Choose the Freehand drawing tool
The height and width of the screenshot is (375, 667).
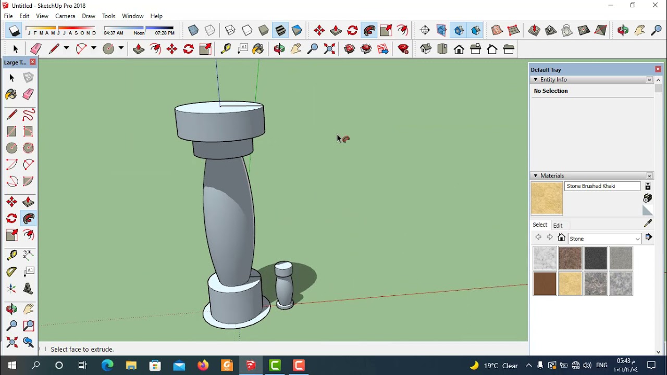(28, 115)
